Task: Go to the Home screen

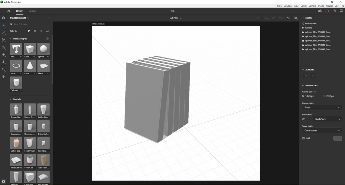Action: (x=9, y=11)
